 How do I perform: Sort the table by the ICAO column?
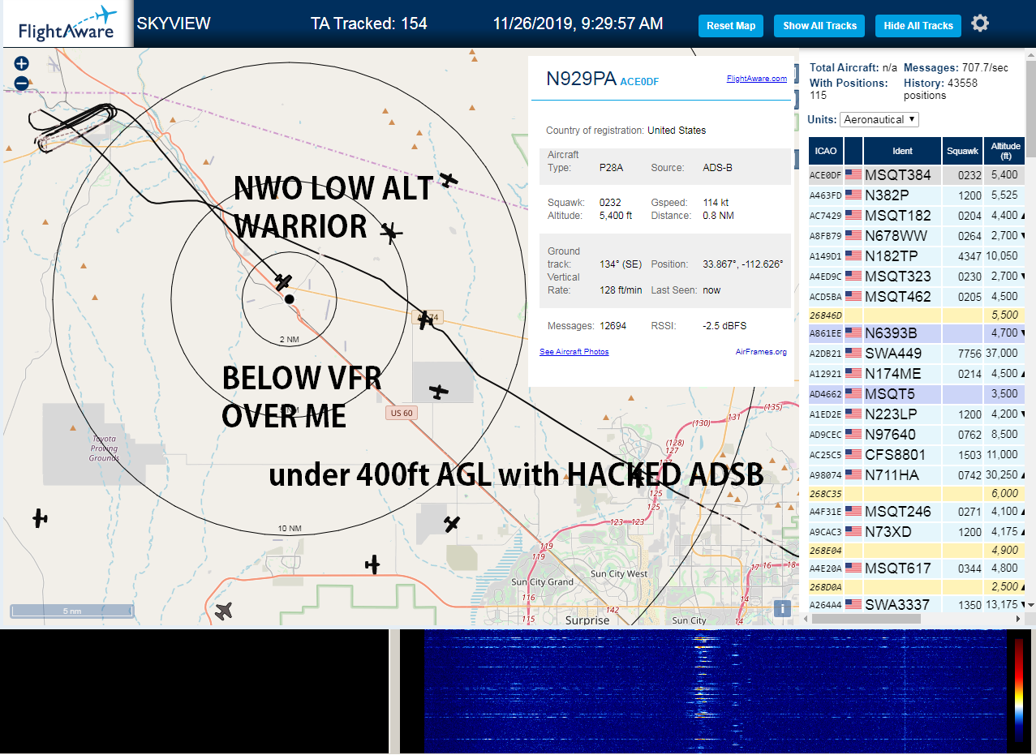826,151
